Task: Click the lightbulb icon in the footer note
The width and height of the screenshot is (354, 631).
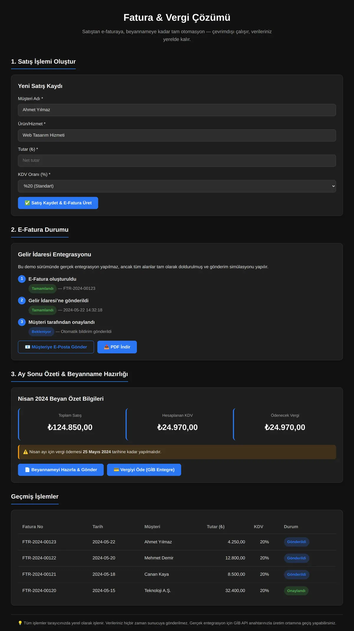Action: (20, 623)
